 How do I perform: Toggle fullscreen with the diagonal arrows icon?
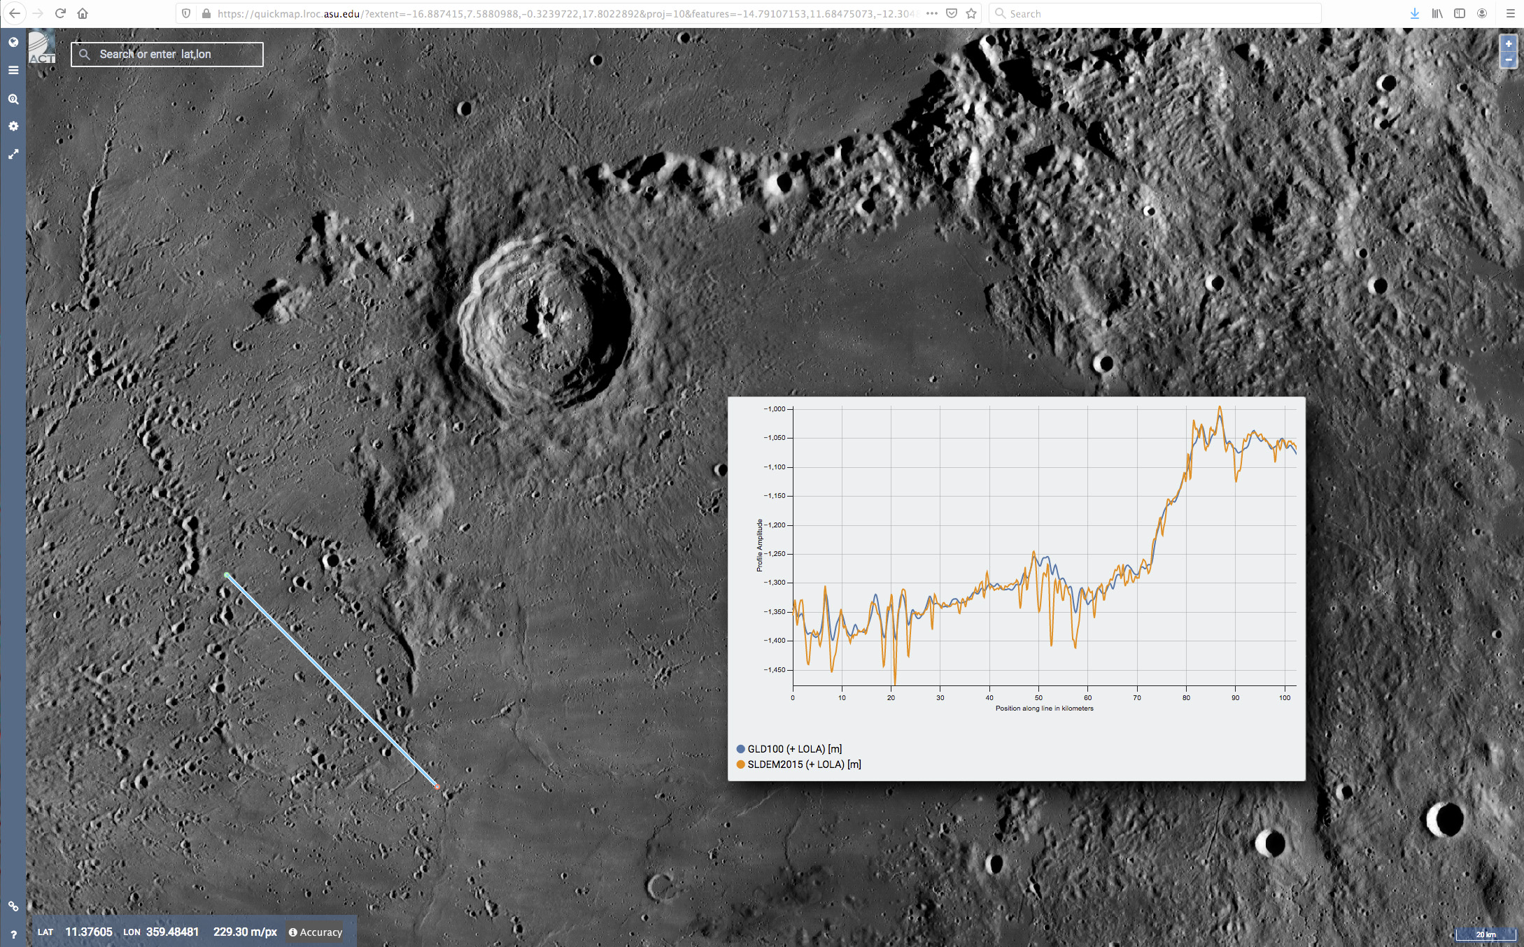(13, 155)
